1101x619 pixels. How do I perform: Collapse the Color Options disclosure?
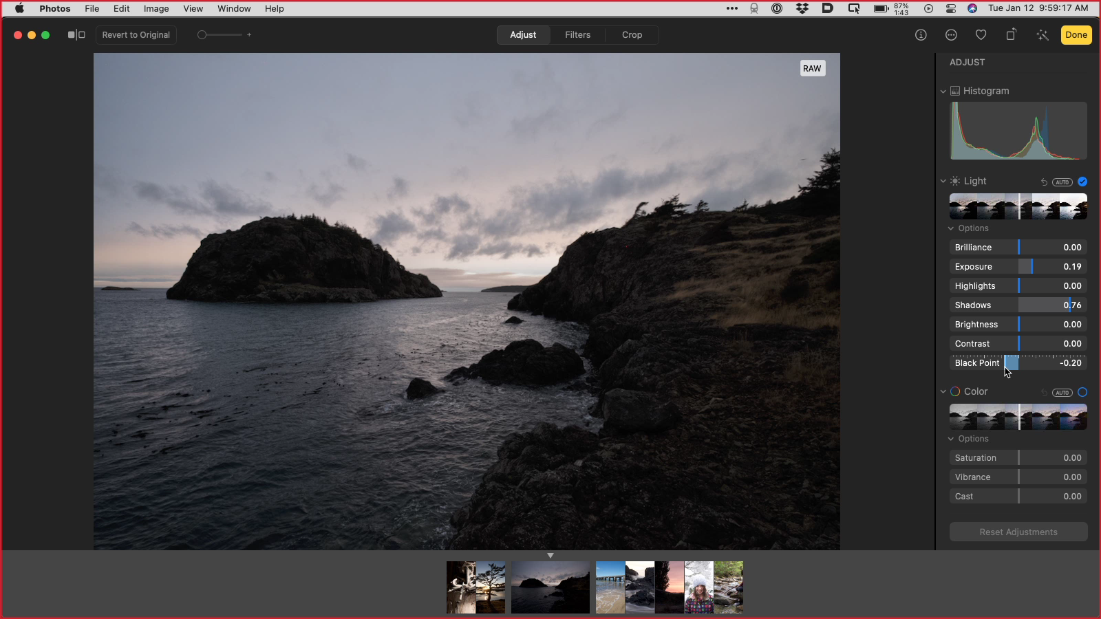coord(951,439)
